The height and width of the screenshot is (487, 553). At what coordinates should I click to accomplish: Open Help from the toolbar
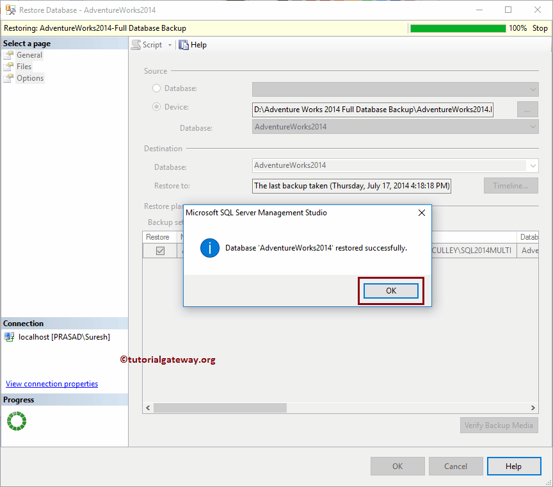(x=193, y=45)
